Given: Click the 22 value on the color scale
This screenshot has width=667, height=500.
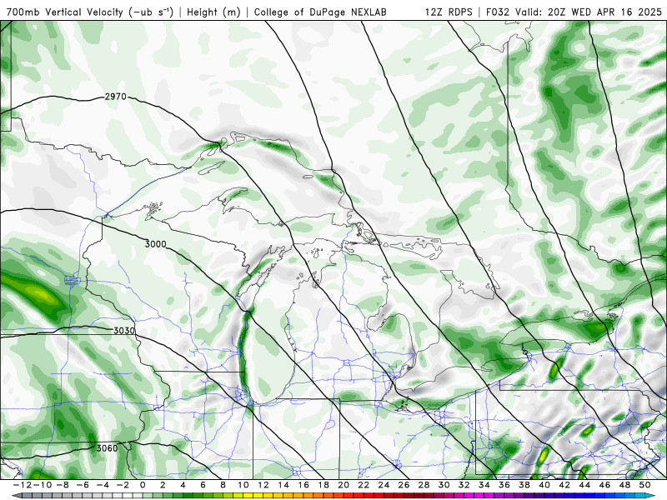Looking at the screenshot, I should click(364, 485).
